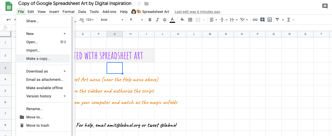The height and width of the screenshot is (136, 332).
Task: Insert a link via toolbar icon
Action: coord(255,20)
